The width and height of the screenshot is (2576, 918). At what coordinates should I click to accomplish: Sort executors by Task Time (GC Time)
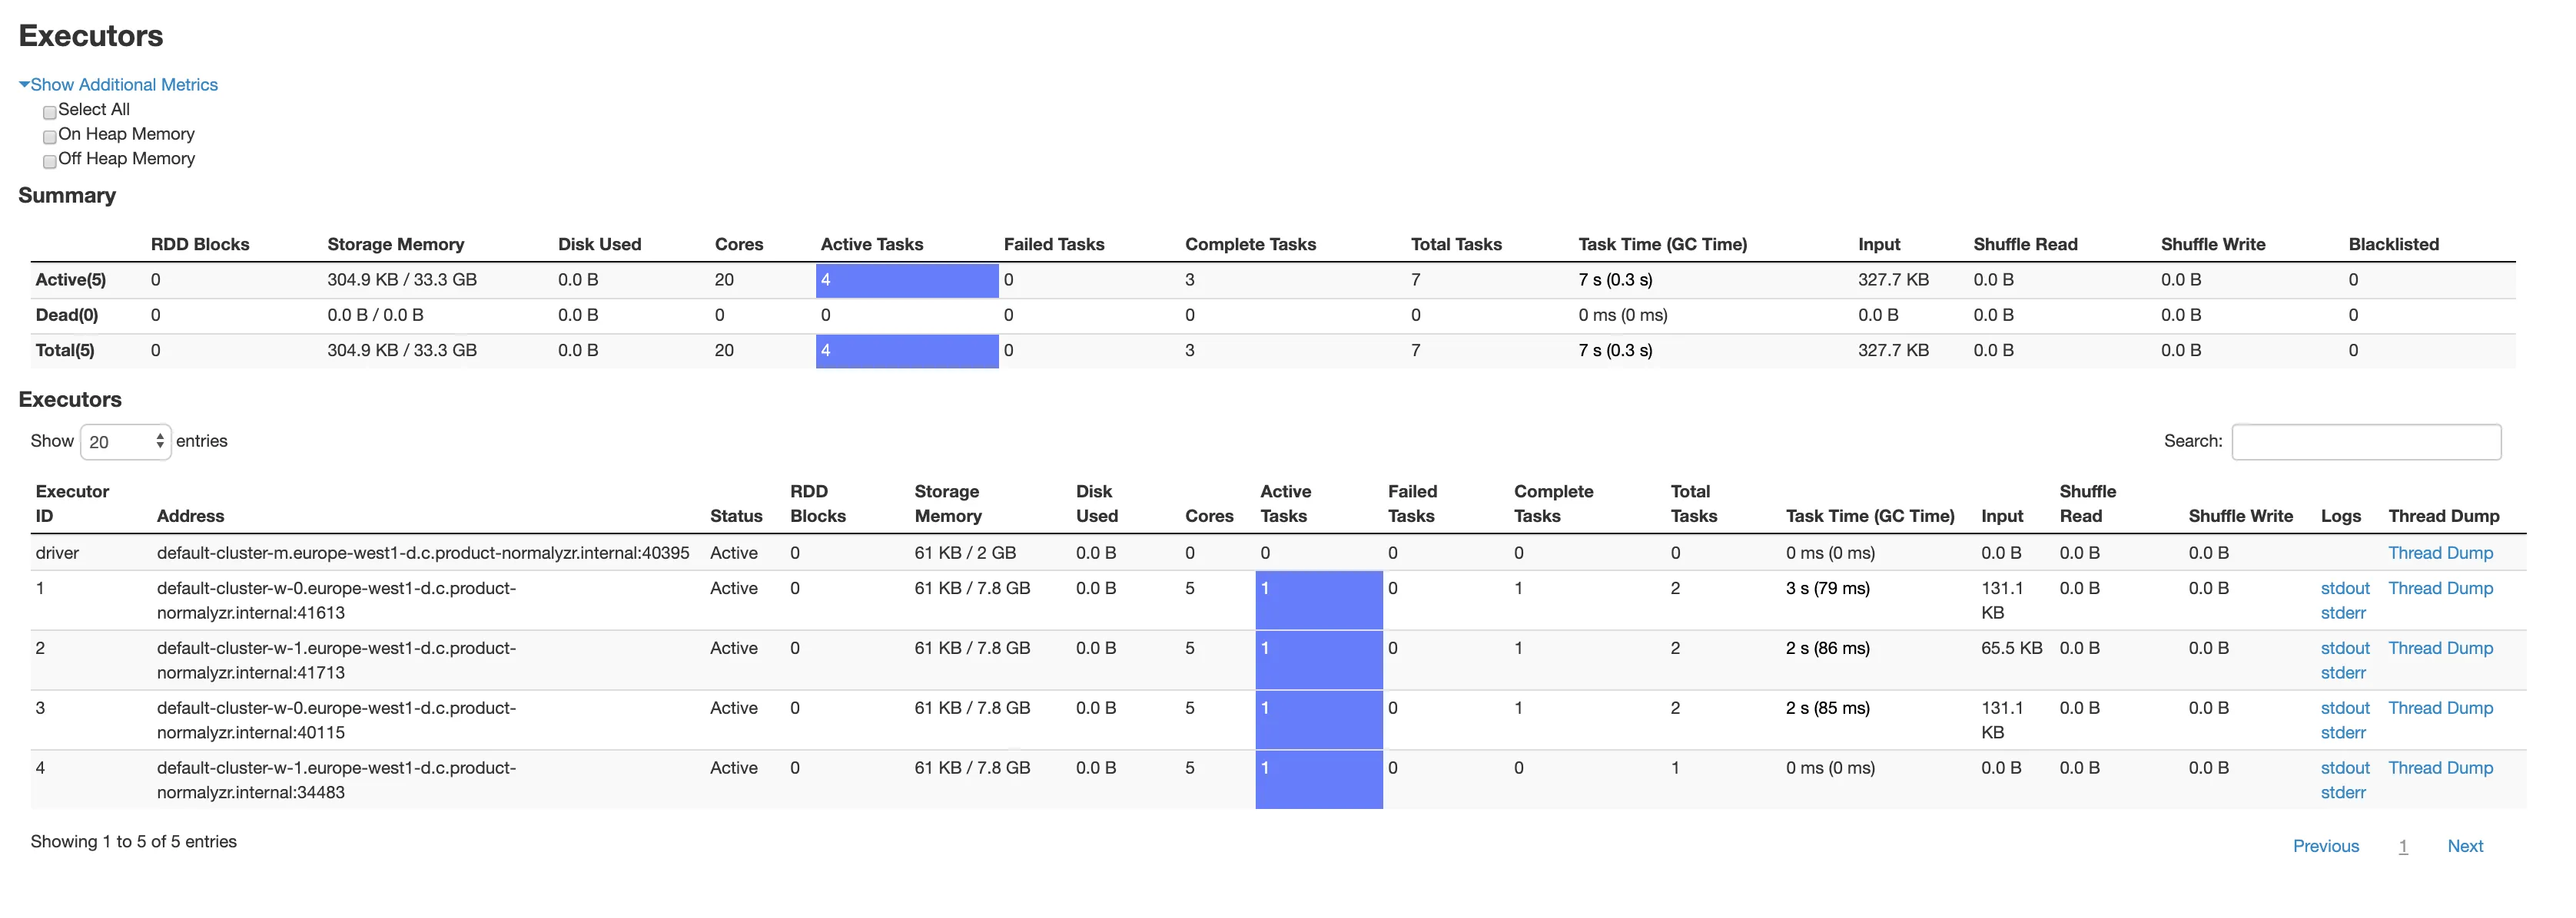pos(1869,517)
